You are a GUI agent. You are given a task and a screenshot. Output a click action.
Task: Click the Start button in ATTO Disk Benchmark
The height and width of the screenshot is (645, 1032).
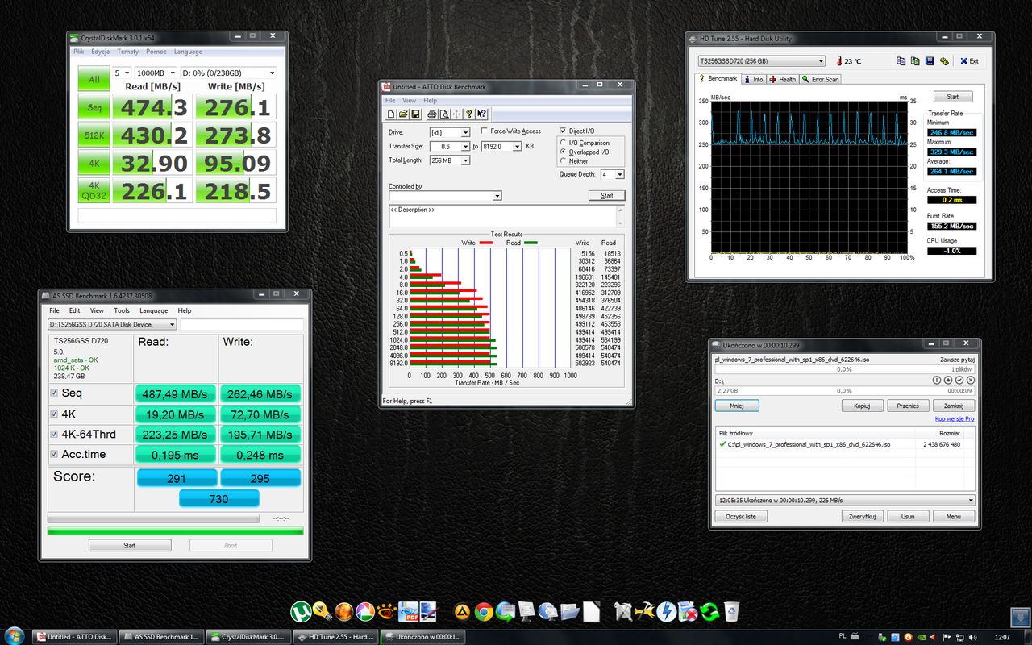pos(606,195)
